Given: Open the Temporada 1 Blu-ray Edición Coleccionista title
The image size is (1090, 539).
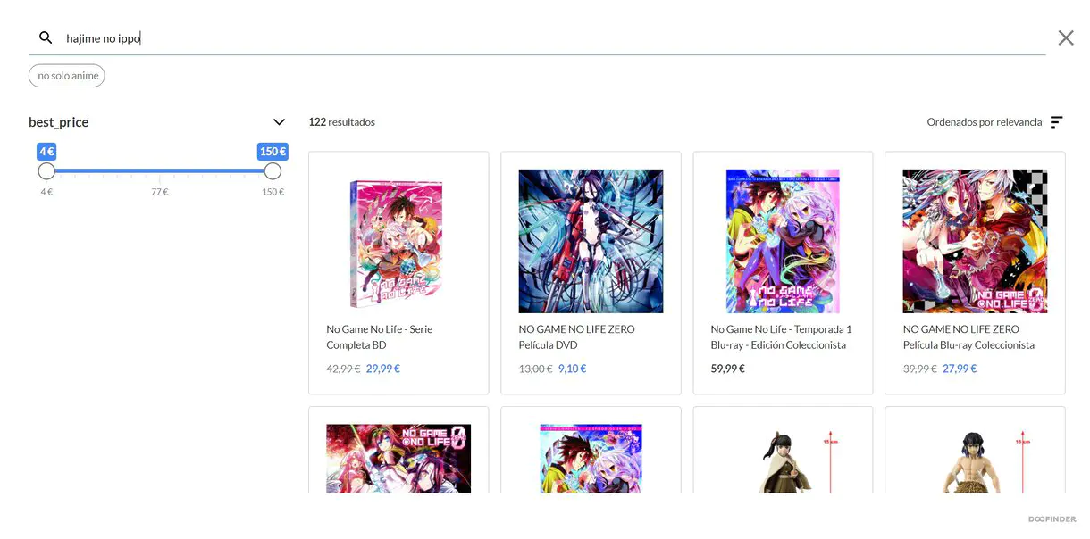Looking at the screenshot, I should (782, 337).
